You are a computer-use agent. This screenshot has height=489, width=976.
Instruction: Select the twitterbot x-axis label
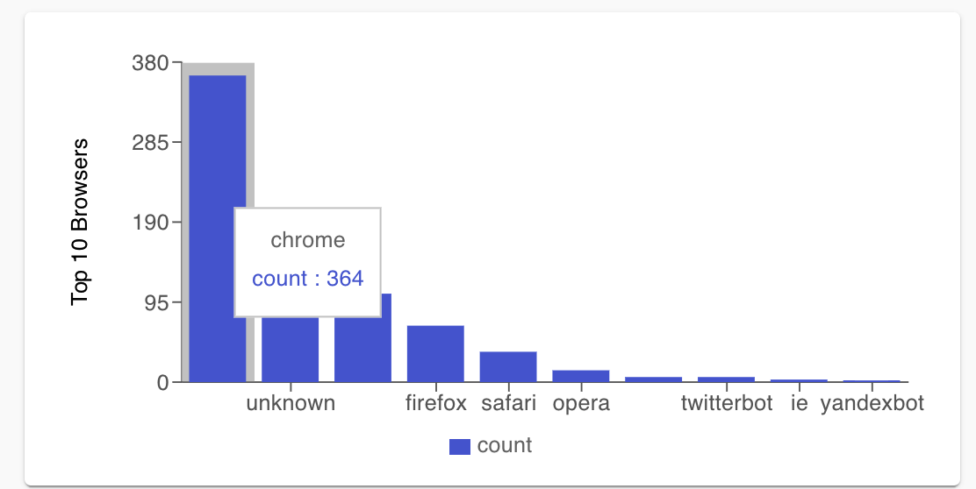point(727,404)
